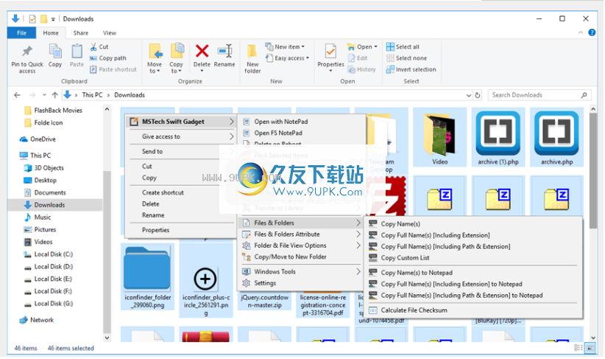Click History in the ribbon
This screenshot has height=359, width=605.
[x=362, y=69]
